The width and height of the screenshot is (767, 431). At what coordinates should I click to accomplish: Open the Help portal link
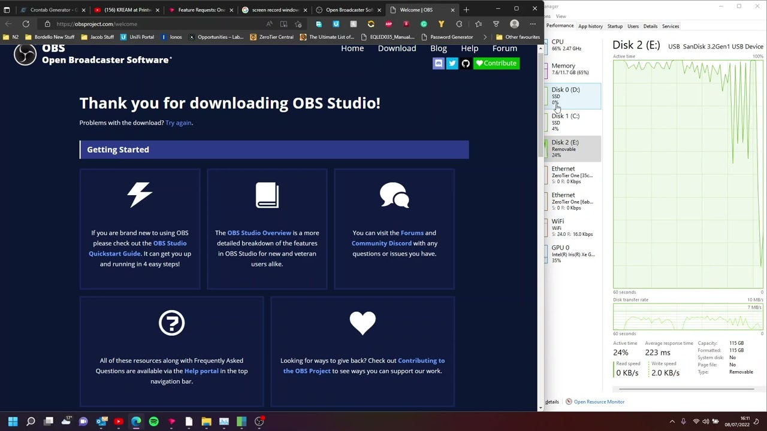pyautogui.click(x=201, y=371)
